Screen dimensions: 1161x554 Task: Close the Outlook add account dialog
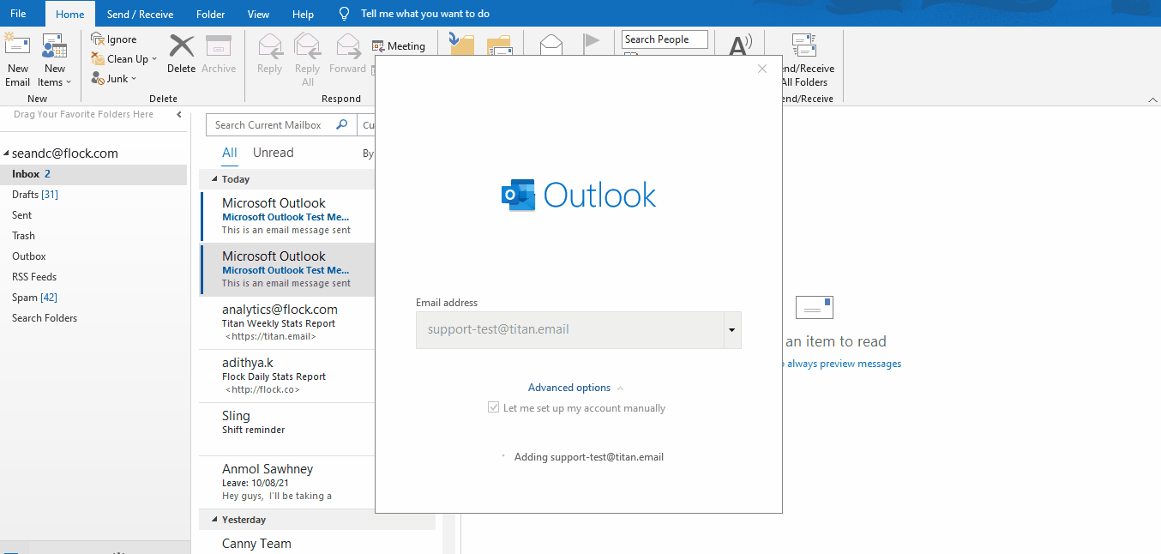click(x=762, y=69)
